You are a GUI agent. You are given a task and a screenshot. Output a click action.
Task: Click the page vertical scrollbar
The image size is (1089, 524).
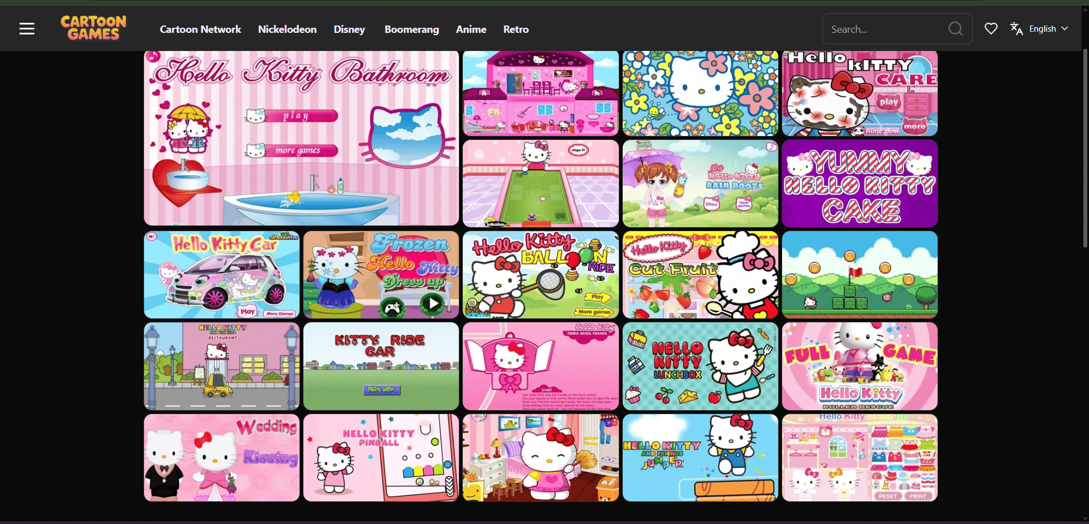pyautogui.click(x=1085, y=148)
